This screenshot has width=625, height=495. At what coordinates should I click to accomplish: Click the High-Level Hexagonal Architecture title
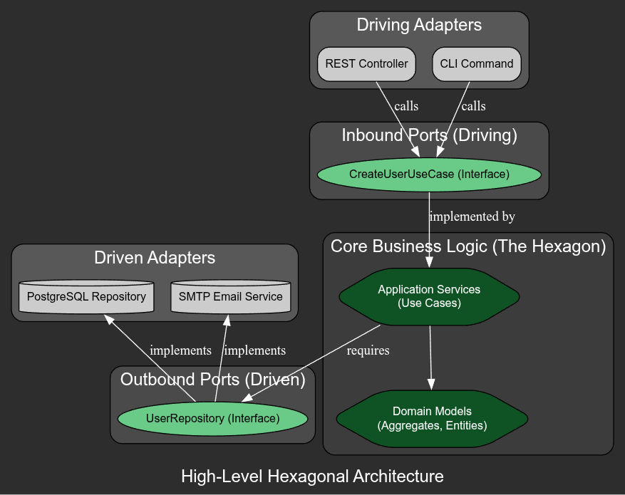tap(312, 476)
